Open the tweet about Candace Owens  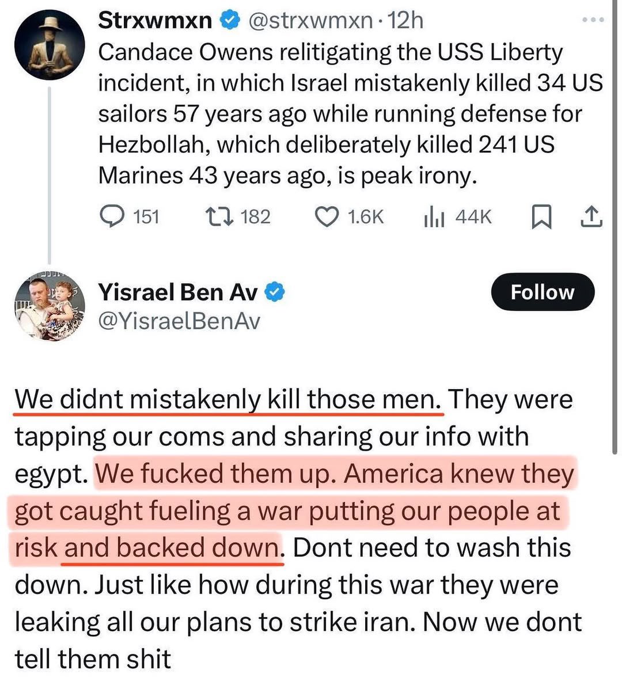click(346, 114)
